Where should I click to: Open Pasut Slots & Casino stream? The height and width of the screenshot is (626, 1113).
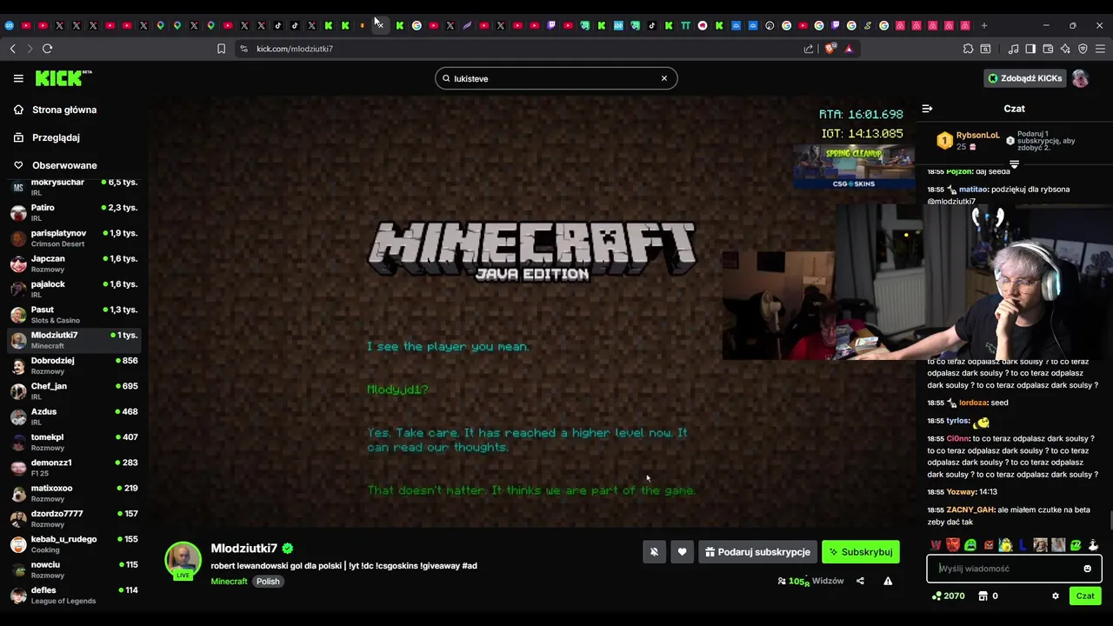coord(74,315)
